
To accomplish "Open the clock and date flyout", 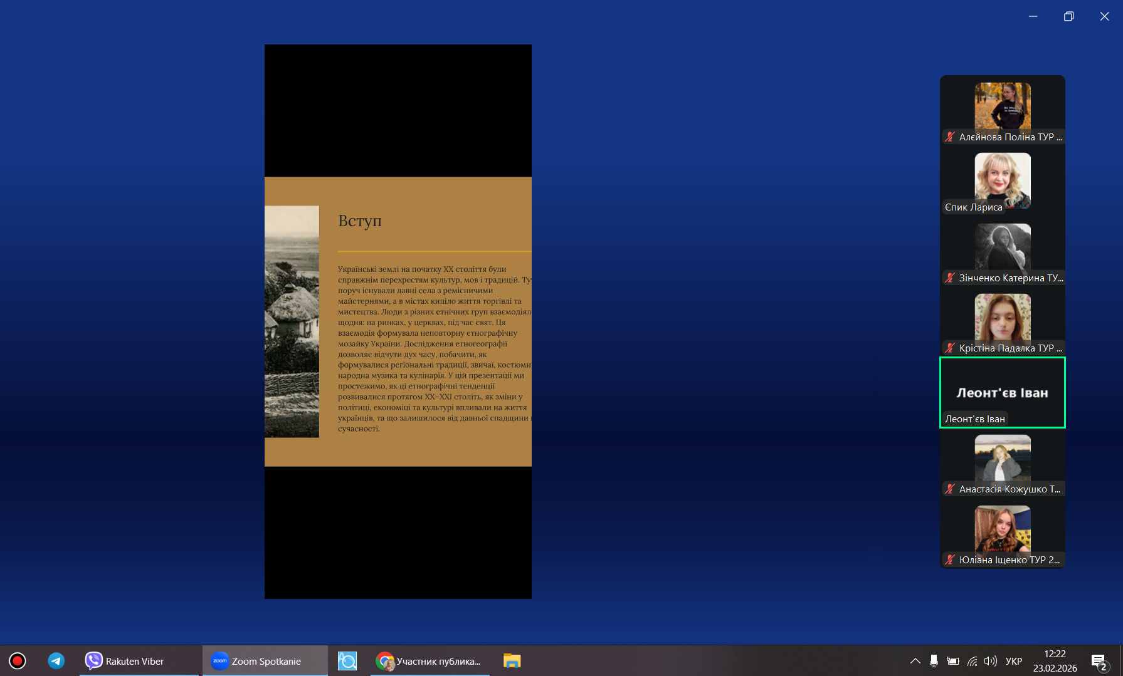I will pyautogui.click(x=1055, y=661).
